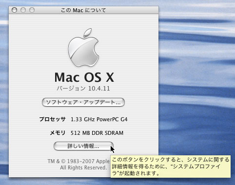Click the Mac OS X heading
235x185 pixels.
click(x=84, y=77)
